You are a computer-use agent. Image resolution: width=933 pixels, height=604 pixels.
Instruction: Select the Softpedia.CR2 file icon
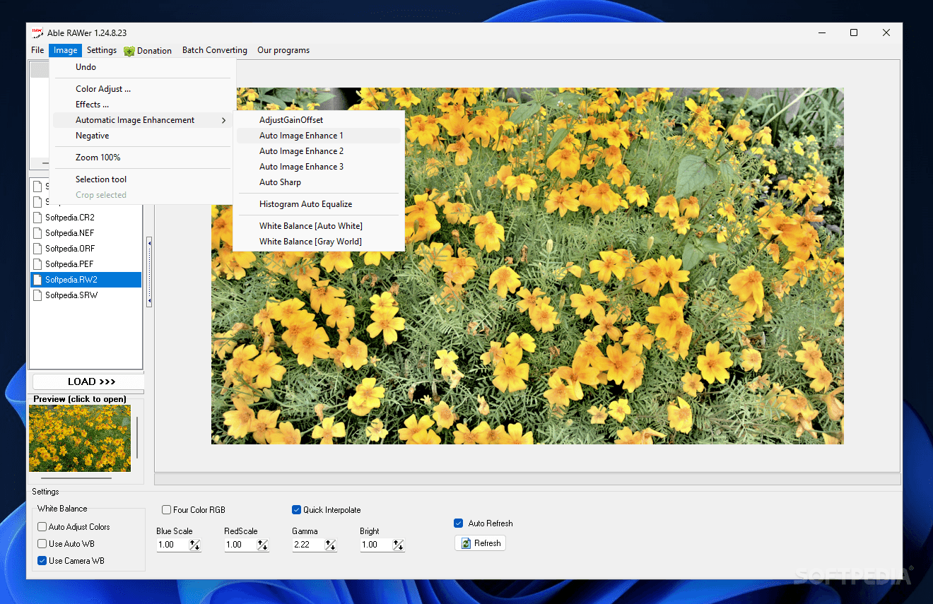click(37, 218)
